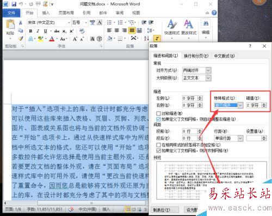272x216 pixels.
Task: Click the Bold formatting icon
Action: click(30, 31)
